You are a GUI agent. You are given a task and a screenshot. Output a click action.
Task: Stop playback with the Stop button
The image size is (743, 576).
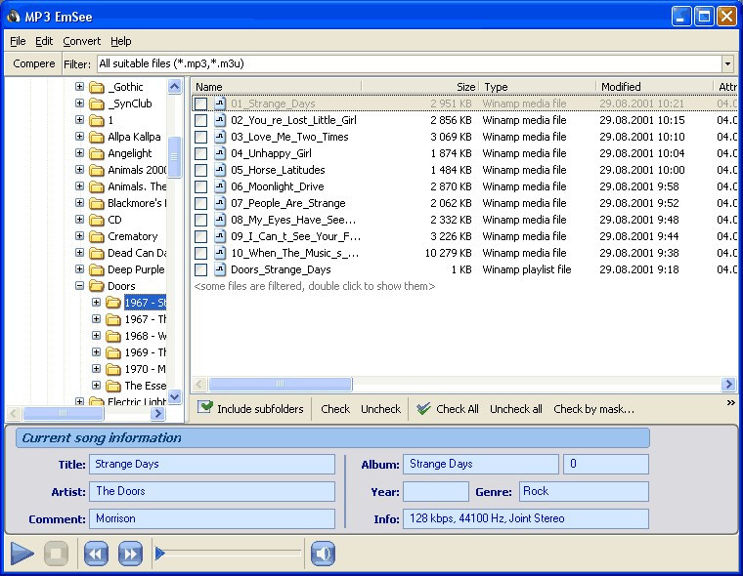(x=56, y=553)
